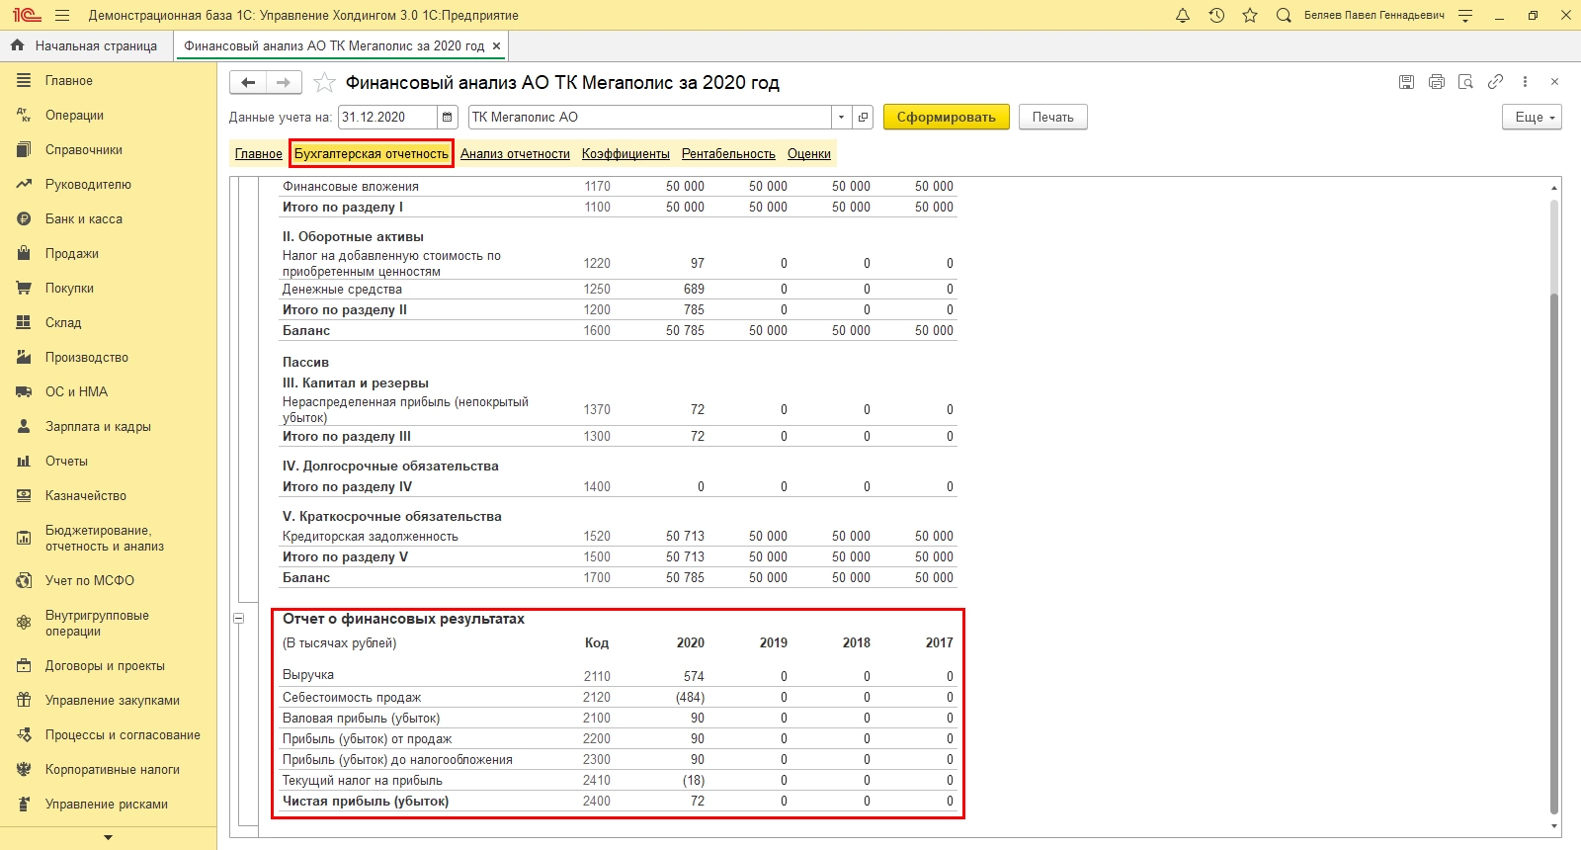
Task: Click the notifications bell icon
Action: click(1183, 15)
